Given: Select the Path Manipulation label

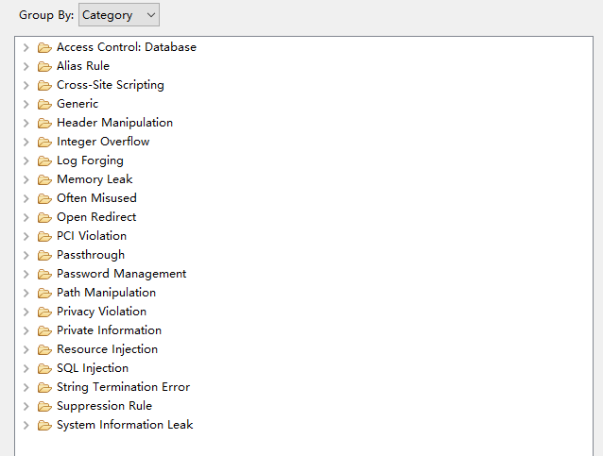Looking at the screenshot, I should 106,293.
